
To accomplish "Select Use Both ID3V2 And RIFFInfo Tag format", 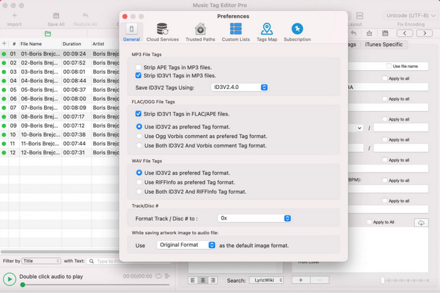I will tap(139, 191).
